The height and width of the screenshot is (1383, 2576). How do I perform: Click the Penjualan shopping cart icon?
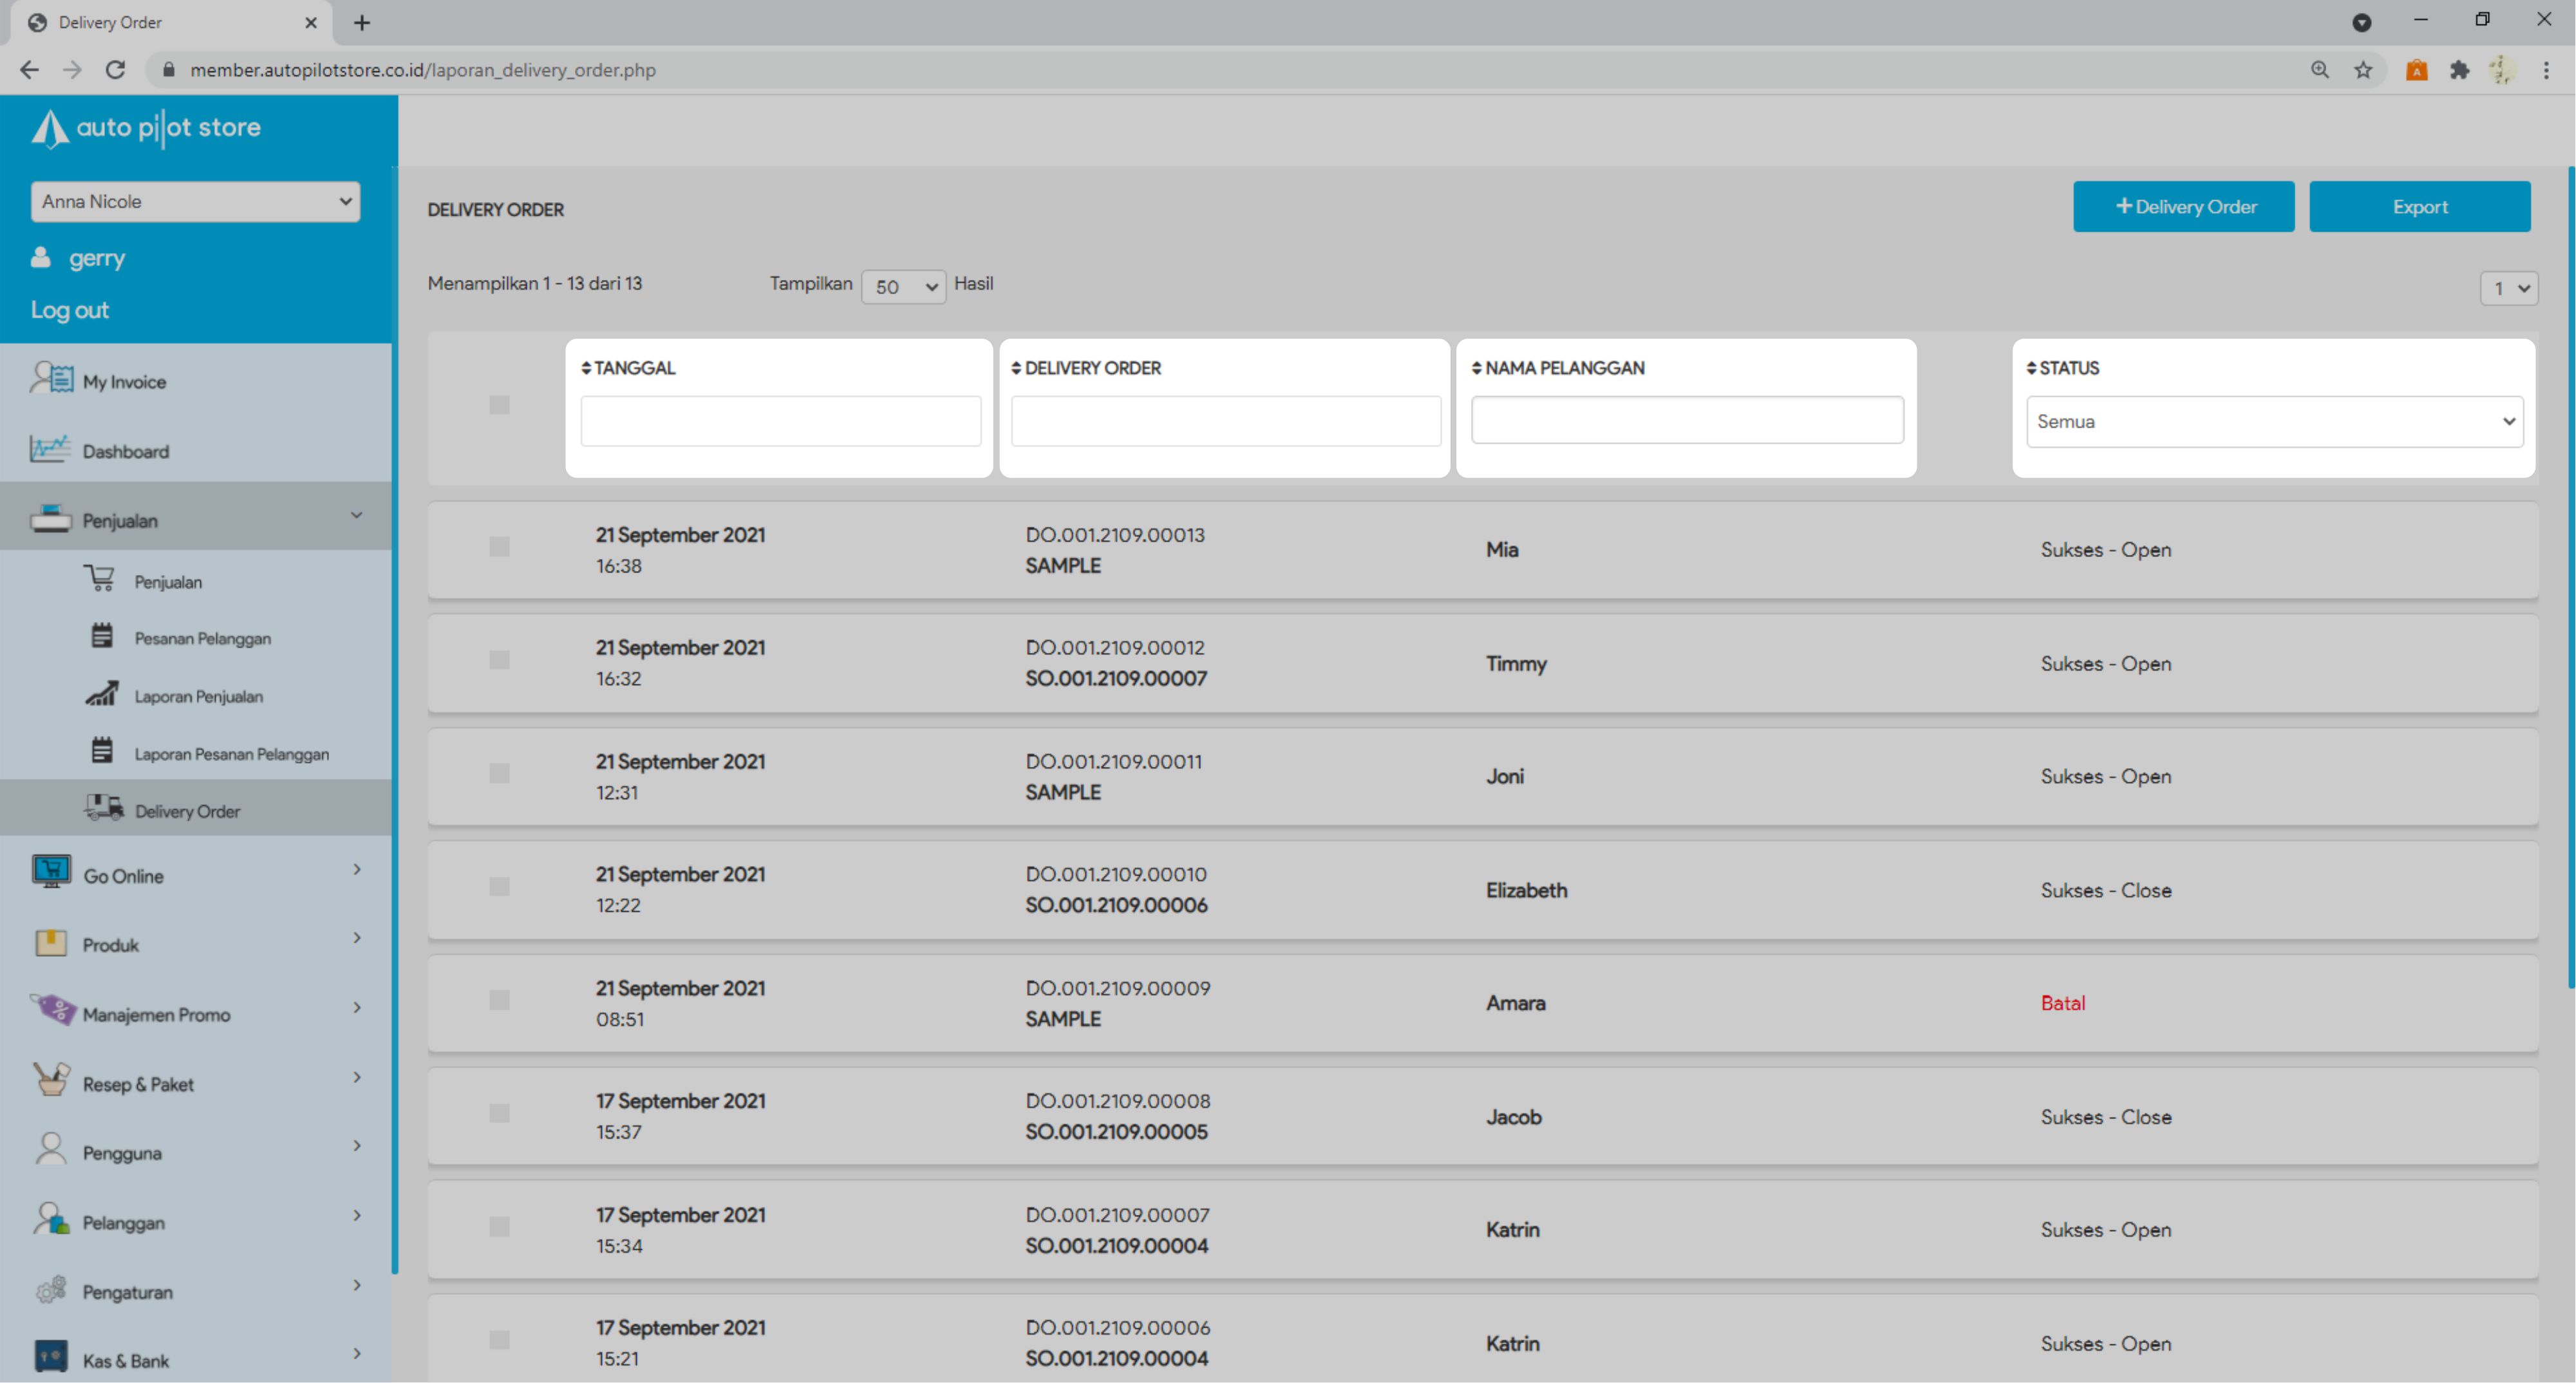(x=99, y=579)
